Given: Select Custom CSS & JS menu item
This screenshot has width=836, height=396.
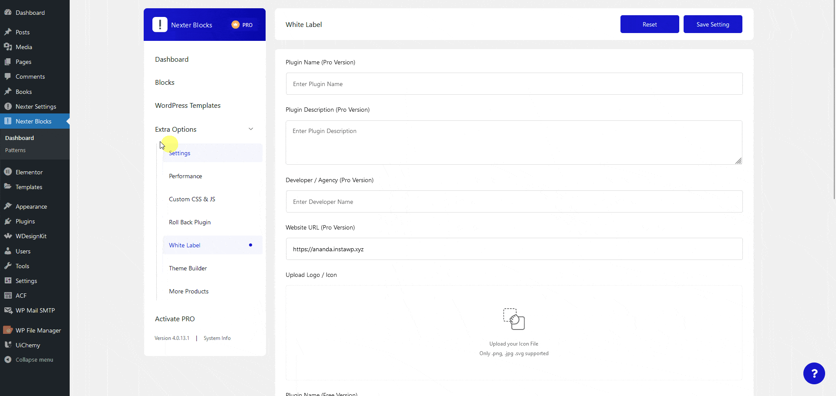Looking at the screenshot, I should click(192, 199).
